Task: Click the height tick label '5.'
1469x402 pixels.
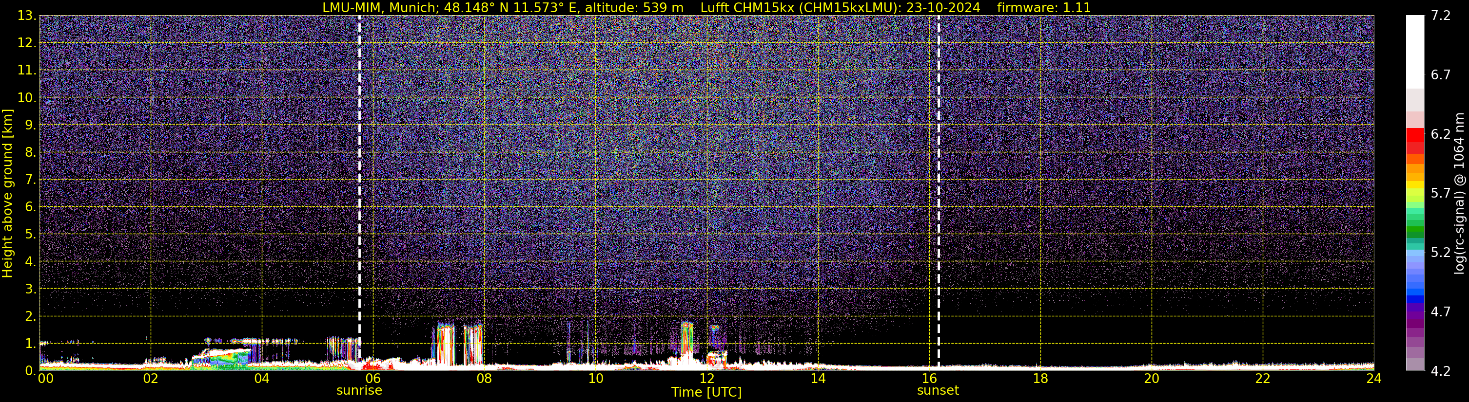Action: [x=30, y=234]
